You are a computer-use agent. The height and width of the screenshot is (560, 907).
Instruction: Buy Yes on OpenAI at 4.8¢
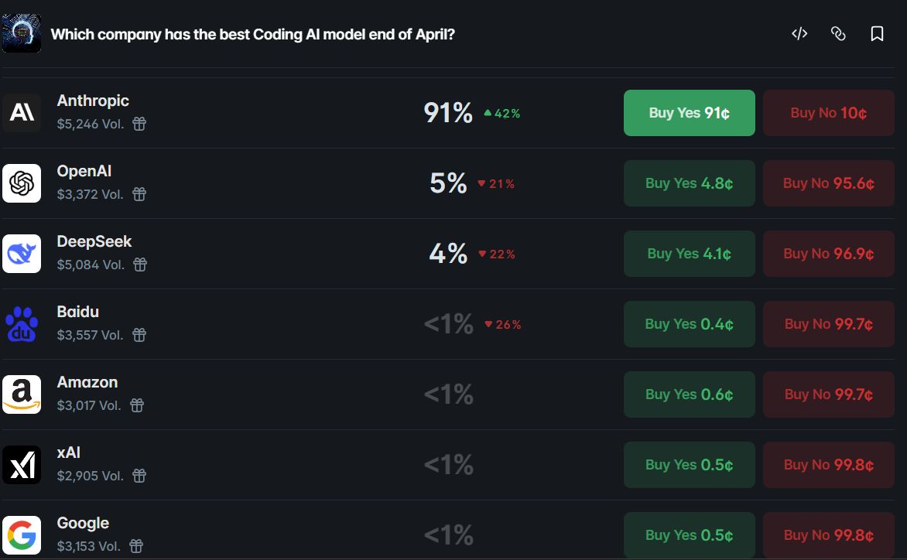(689, 183)
